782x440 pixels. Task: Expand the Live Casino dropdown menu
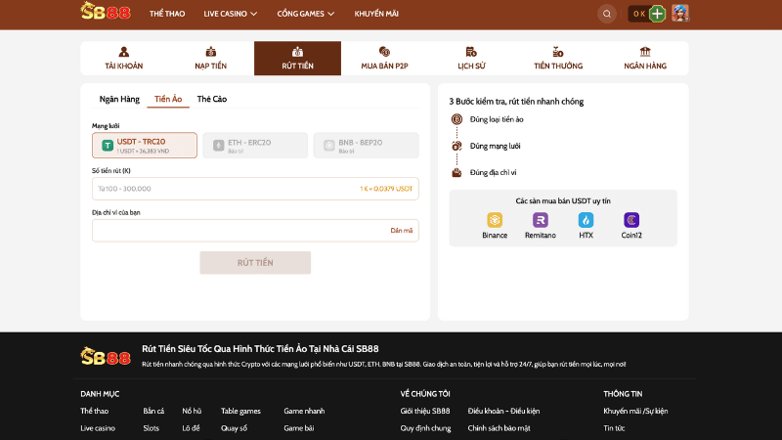231,14
